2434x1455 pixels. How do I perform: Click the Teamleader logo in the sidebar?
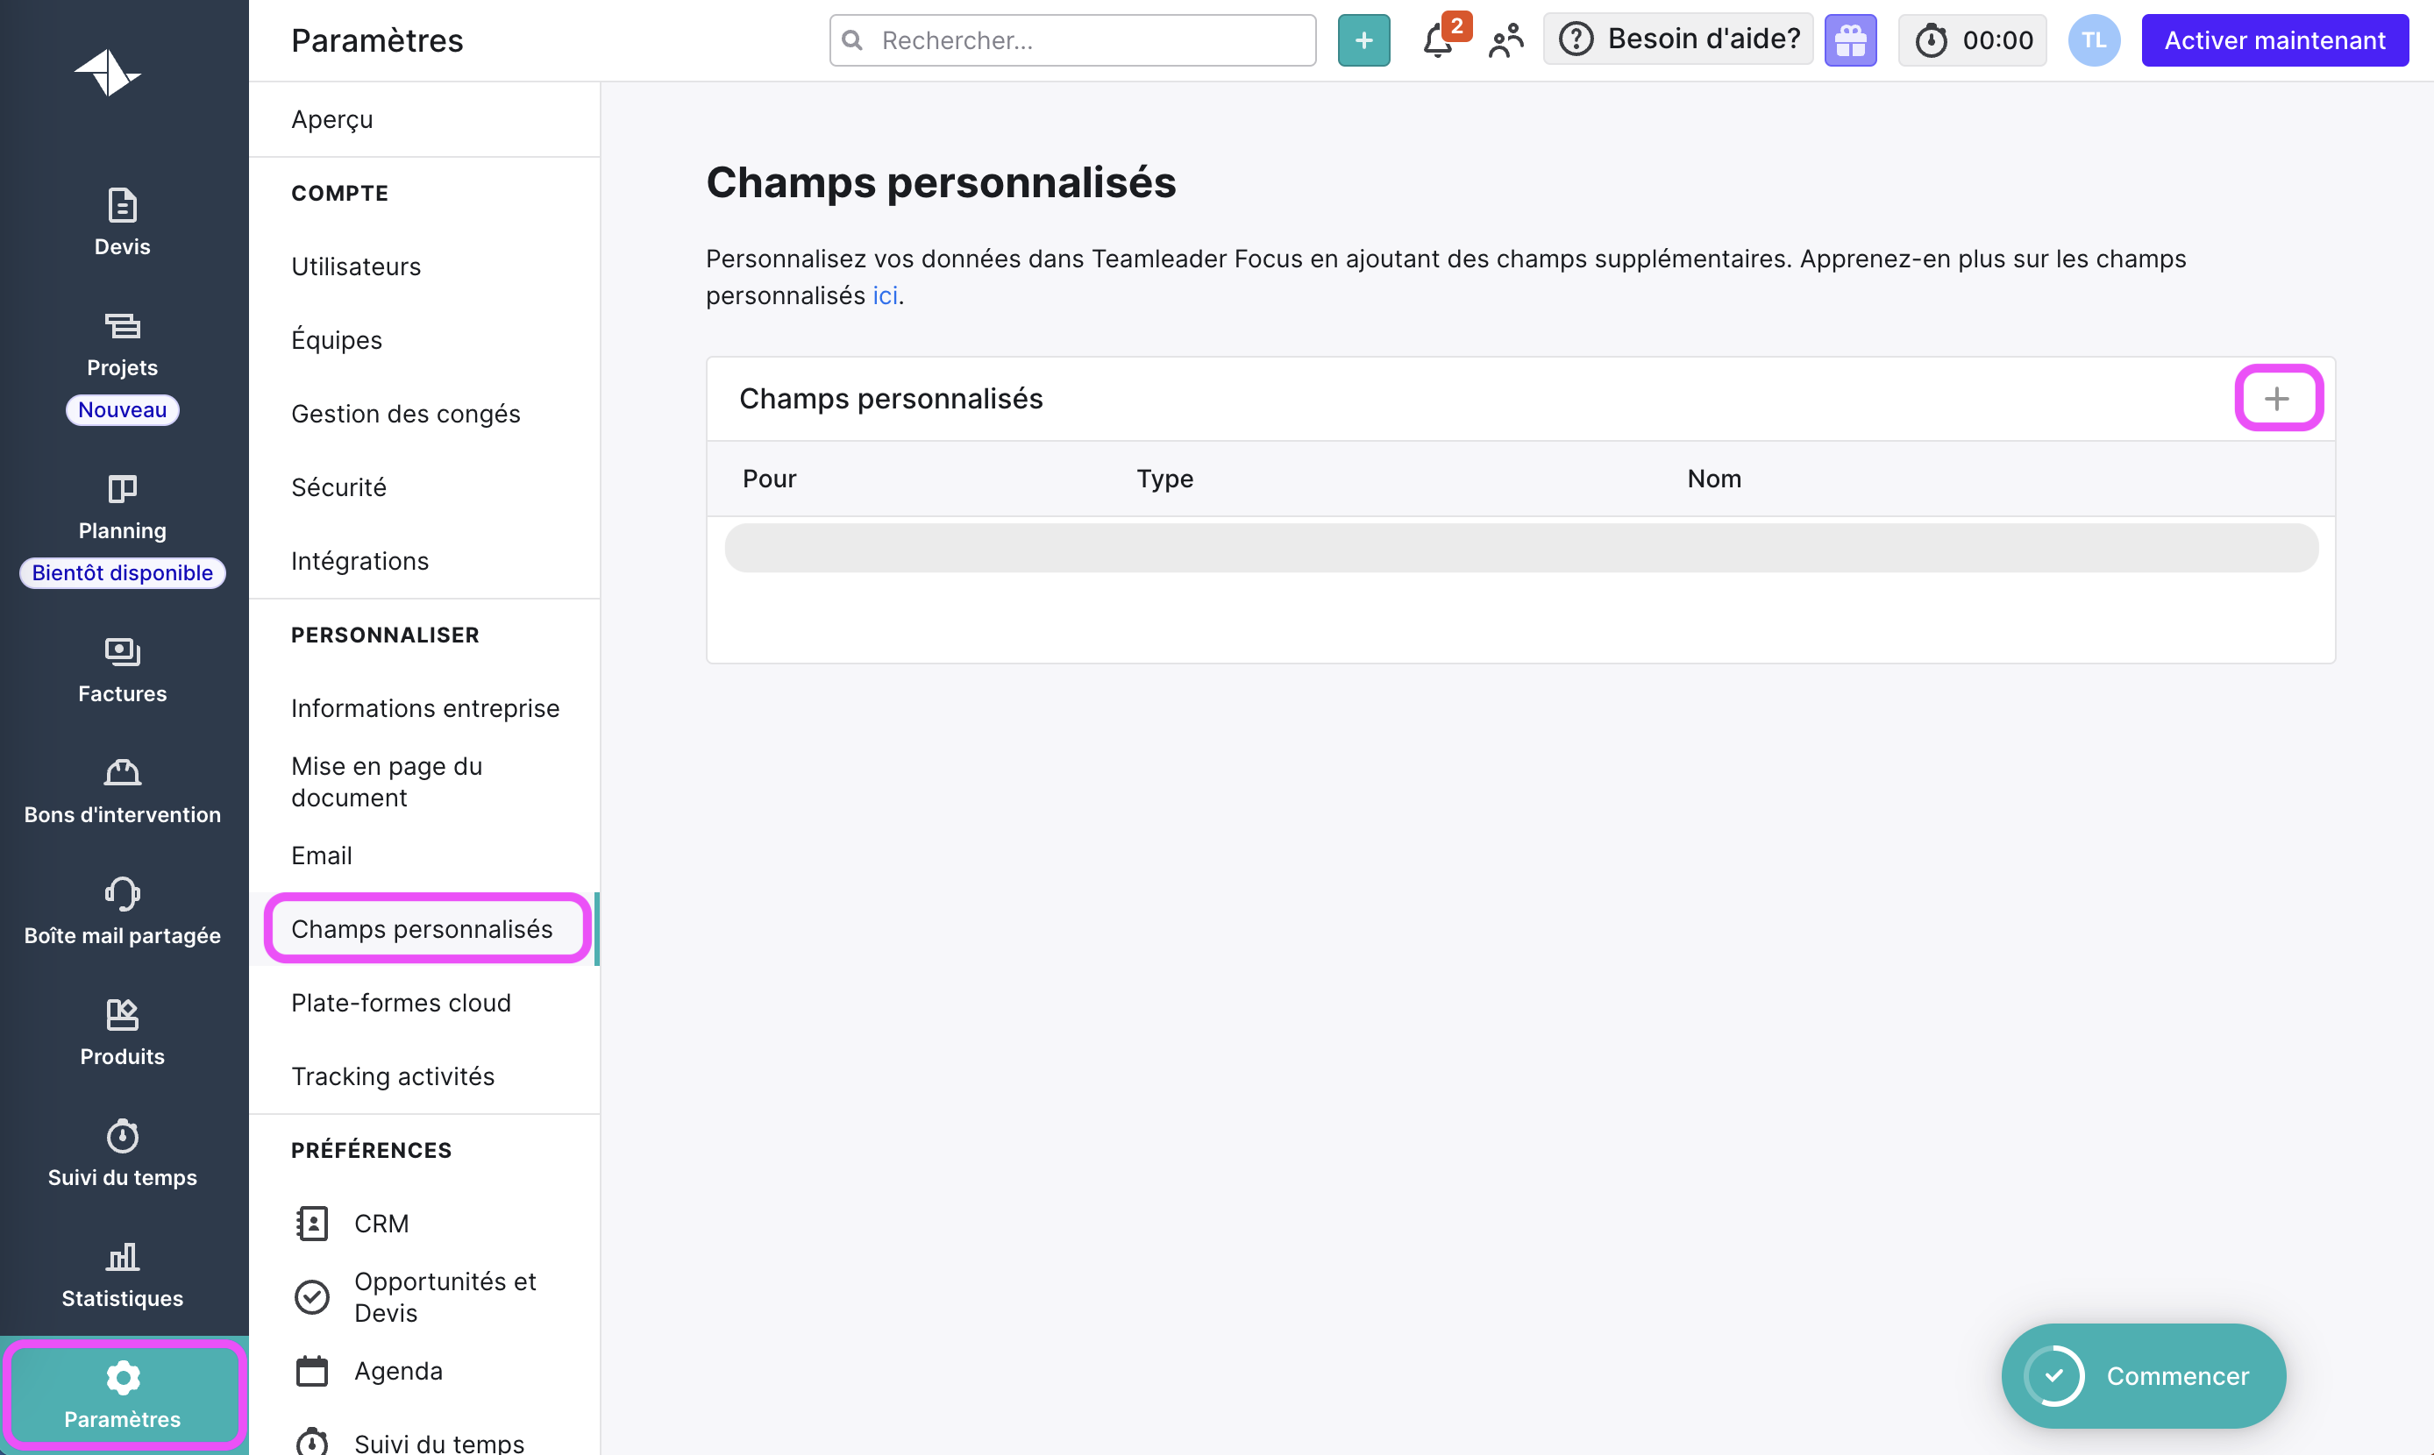click(x=108, y=73)
